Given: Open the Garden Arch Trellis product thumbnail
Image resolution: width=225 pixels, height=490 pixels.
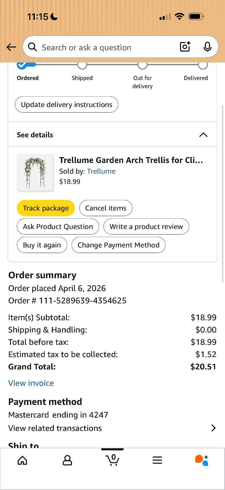Looking at the screenshot, I should click(x=35, y=173).
